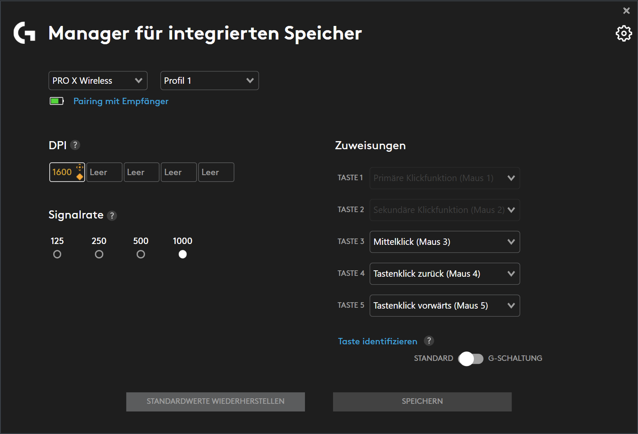The width and height of the screenshot is (638, 434).
Task: Close the integrated memory manager window
Action: pyautogui.click(x=626, y=11)
